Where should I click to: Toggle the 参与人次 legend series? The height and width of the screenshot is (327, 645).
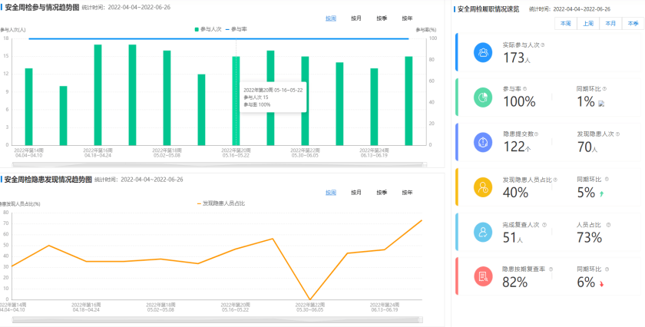click(208, 29)
